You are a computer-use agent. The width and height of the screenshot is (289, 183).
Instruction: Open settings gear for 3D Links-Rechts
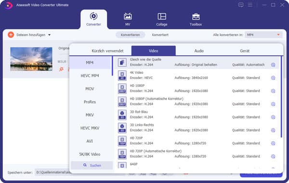[273, 130]
